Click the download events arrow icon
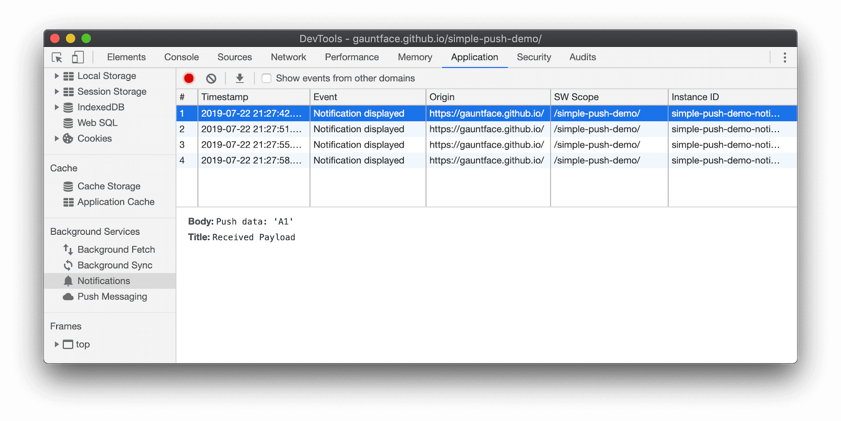841x421 pixels. (240, 78)
